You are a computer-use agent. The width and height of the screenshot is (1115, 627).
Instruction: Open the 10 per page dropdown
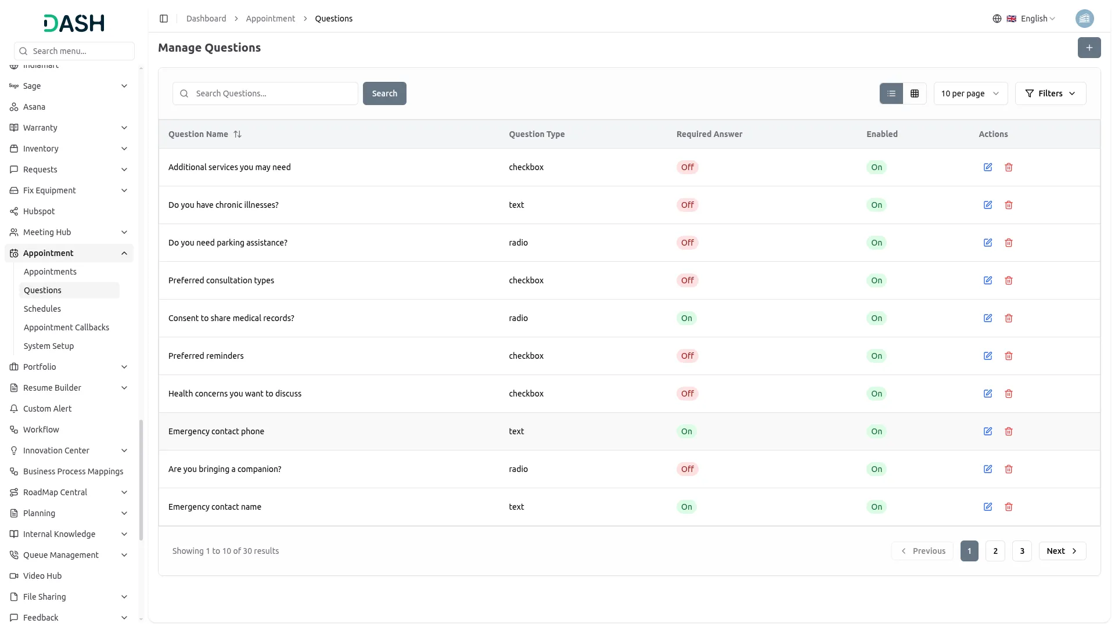coord(970,93)
